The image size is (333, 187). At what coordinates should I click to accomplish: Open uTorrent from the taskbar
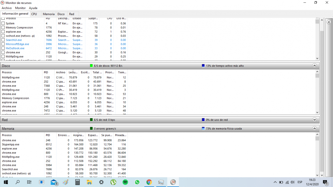pos(113,182)
